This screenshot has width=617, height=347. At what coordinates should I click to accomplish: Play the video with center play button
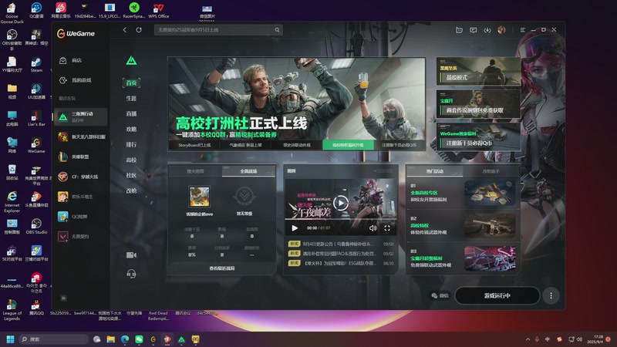click(x=341, y=203)
